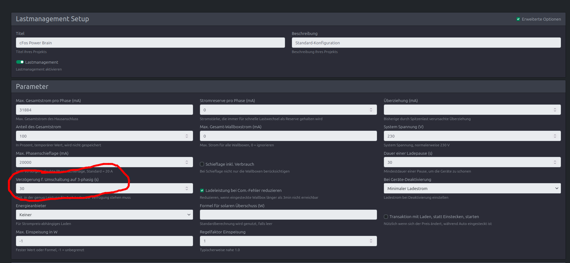The height and width of the screenshot is (263, 570).
Task: Click 'Max. Gesamtstrom des Hausanschluss' hint text
Action: point(47,119)
